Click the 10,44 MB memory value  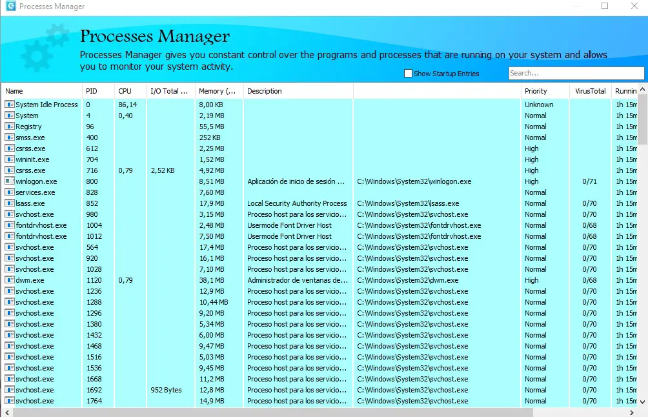[x=214, y=302]
